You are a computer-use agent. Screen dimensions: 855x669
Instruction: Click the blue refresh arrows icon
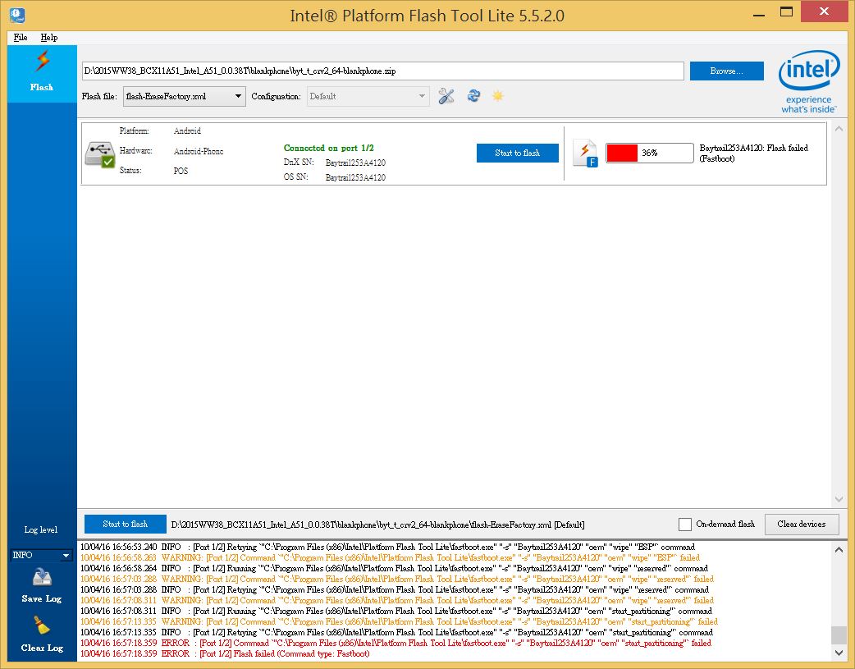pyautogui.click(x=473, y=96)
